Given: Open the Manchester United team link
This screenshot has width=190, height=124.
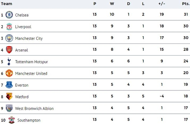Looking at the screenshot, I should pos(31,73).
